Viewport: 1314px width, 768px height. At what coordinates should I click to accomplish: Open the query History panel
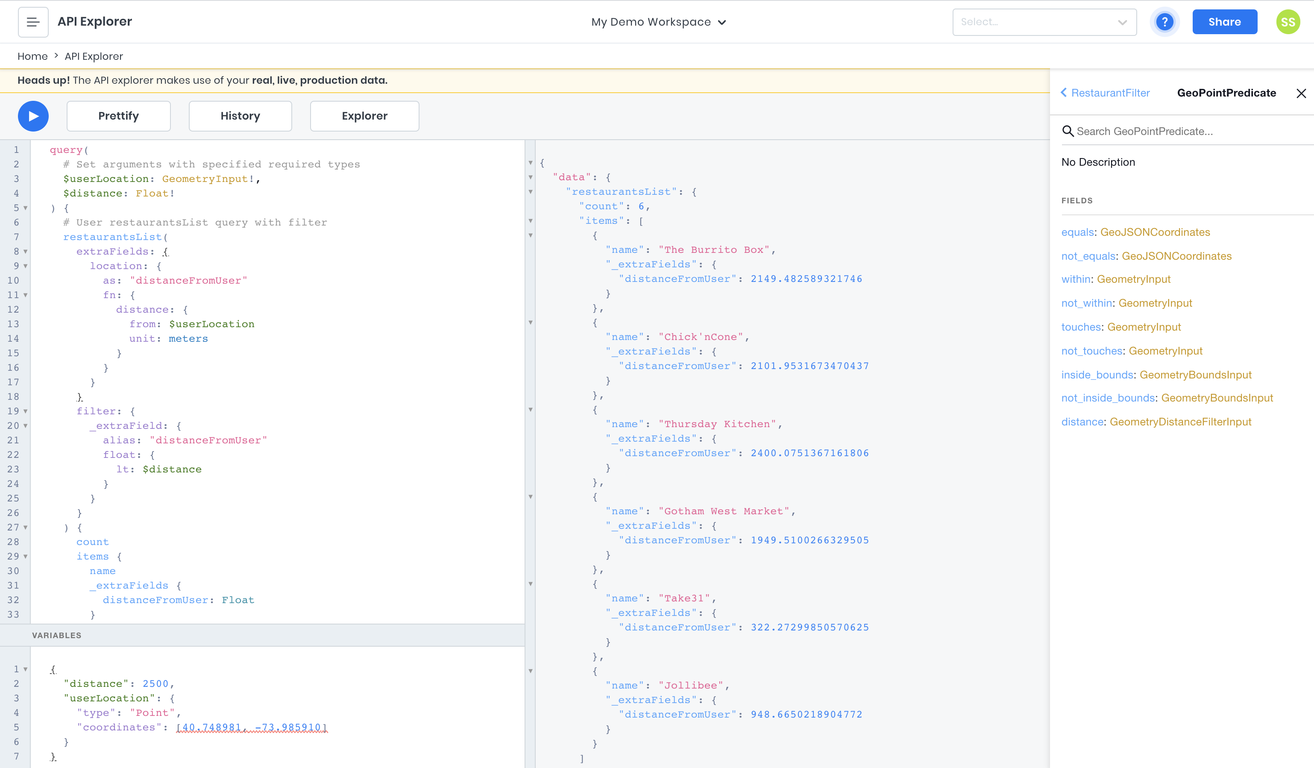pos(241,116)
